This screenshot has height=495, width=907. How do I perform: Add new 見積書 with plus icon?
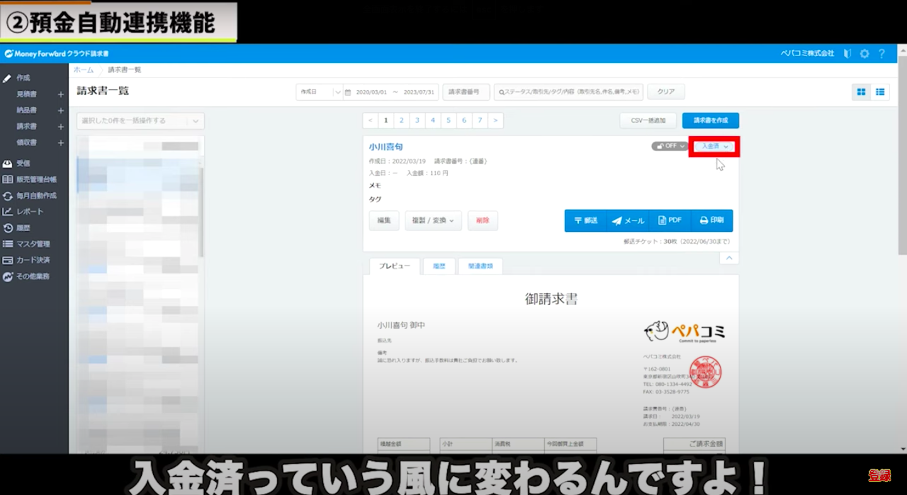(60, 94)
